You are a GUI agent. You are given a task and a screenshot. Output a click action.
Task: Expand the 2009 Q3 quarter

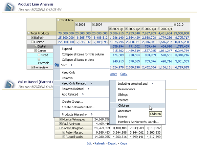tap(143, 29)
